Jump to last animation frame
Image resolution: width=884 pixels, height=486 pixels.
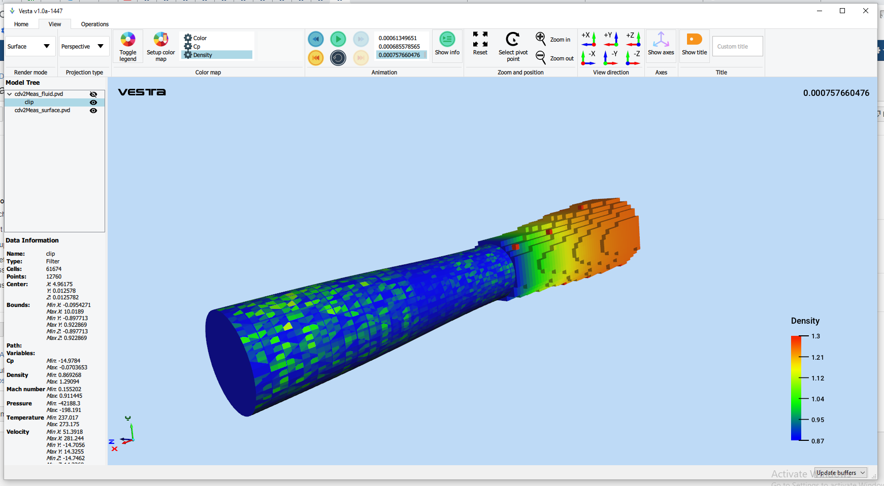tap(361, 58)
